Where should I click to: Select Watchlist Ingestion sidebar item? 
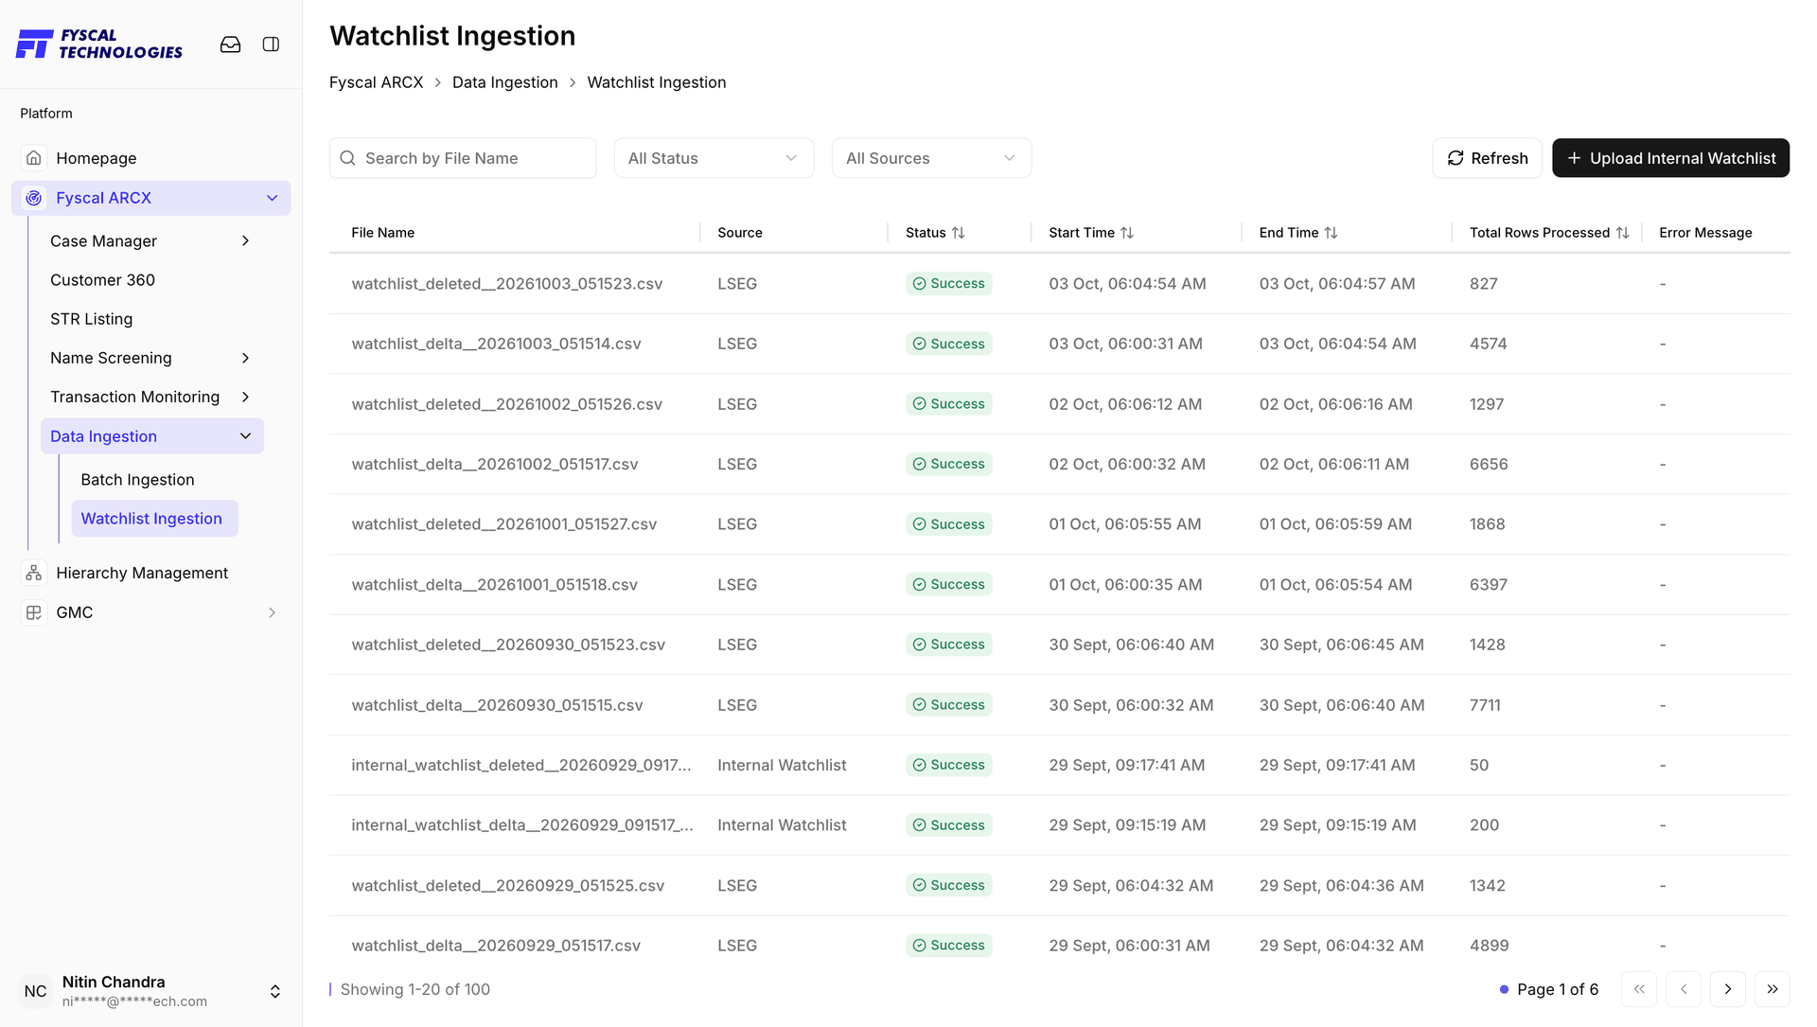154,519
